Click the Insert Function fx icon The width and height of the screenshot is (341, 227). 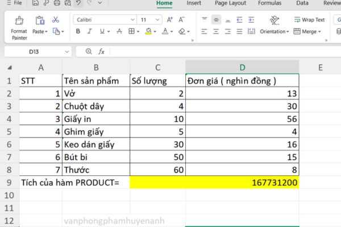pos(101,52)
